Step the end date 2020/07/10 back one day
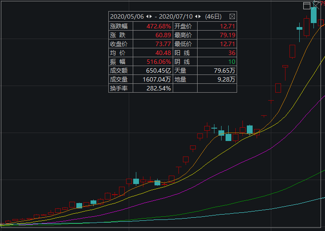325x231 pixels. click(x=196, y=16)
